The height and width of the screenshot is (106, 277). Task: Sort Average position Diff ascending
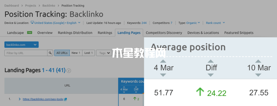tap(211, 61)
